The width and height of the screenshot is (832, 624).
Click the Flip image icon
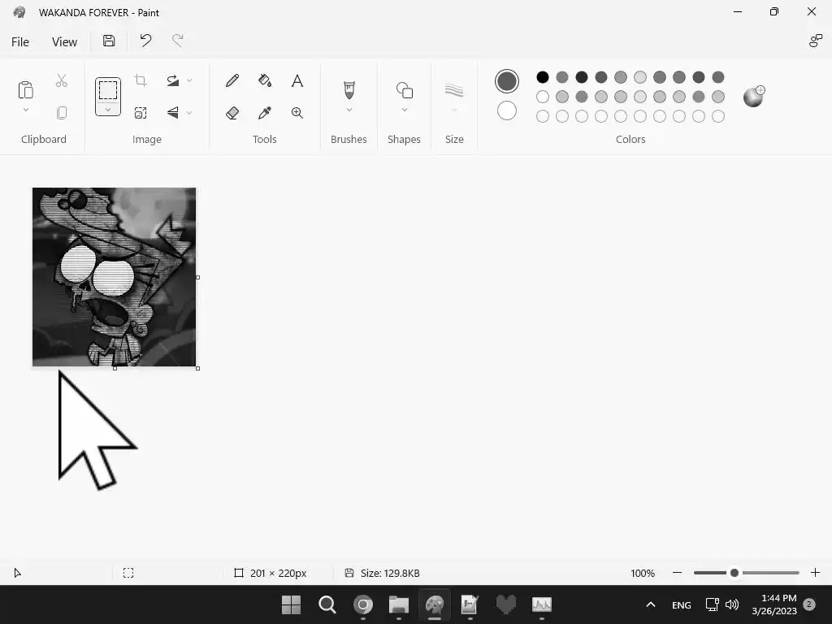[172, 112]
